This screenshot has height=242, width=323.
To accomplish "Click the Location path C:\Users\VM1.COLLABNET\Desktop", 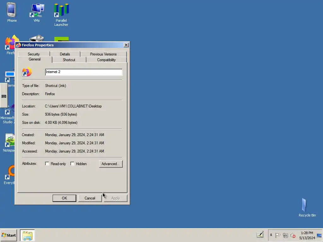I will (x=73, y=106).
